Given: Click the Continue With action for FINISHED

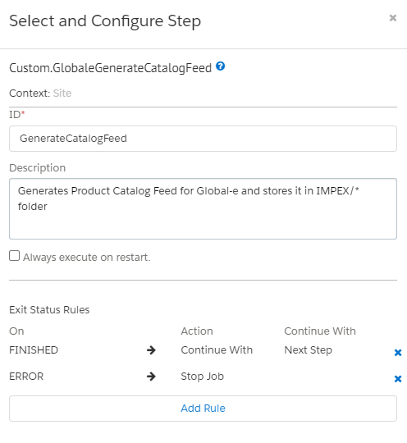Looking at the screenshot, I should pos(217,350).
